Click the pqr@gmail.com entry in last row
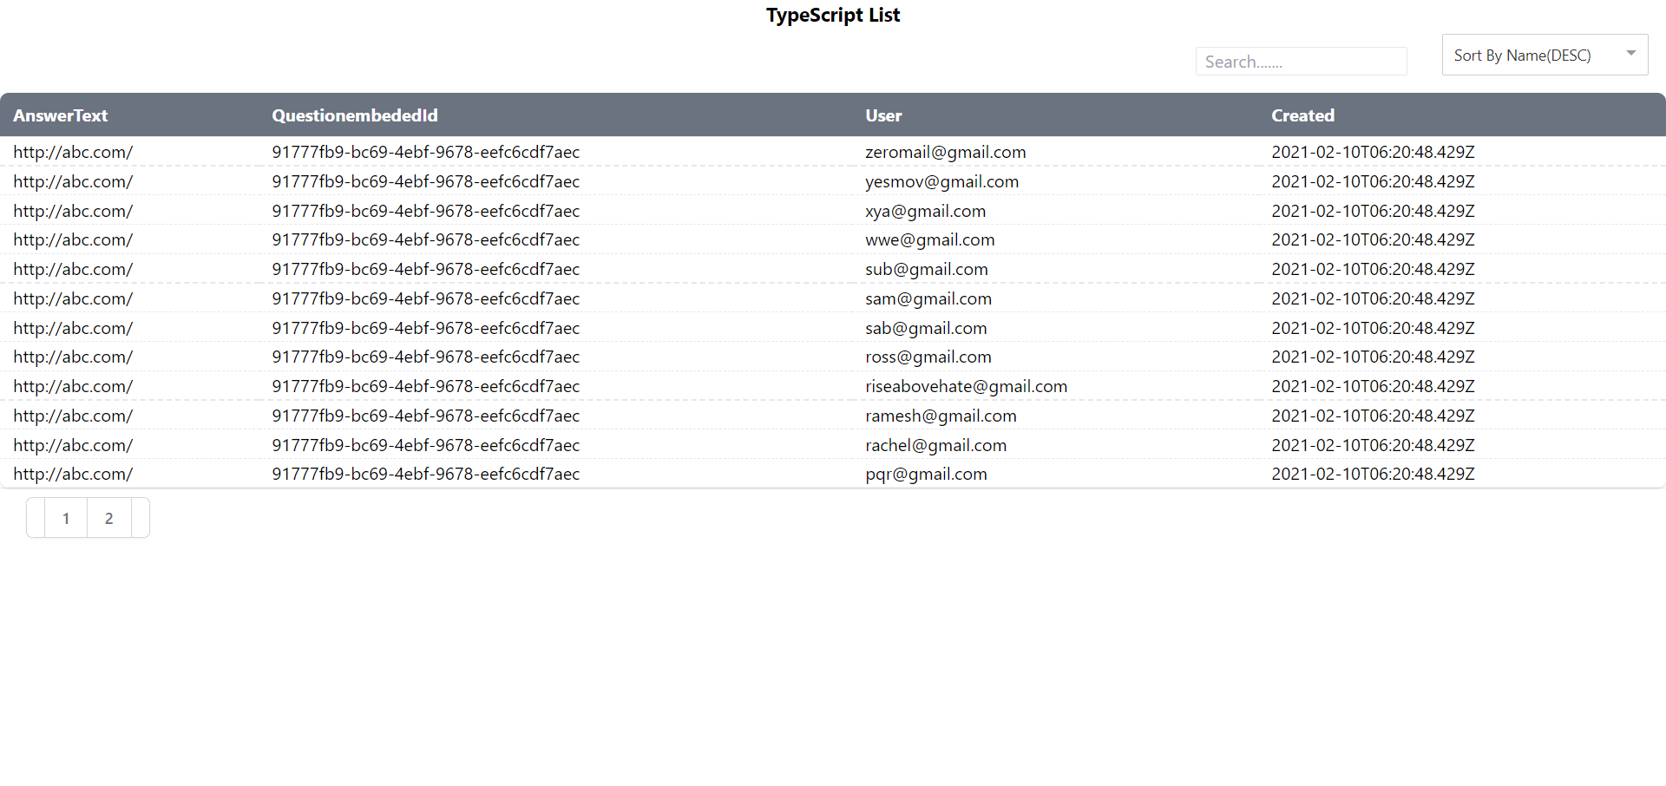The image size is (1666, 786). [926, 474]
